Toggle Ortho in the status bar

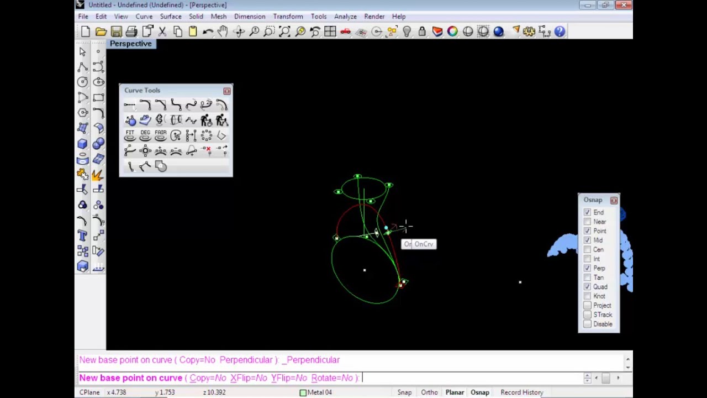pyautogui.click(x=429, y=392)
